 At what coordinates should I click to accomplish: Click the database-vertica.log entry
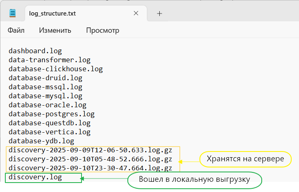[49, 132]
